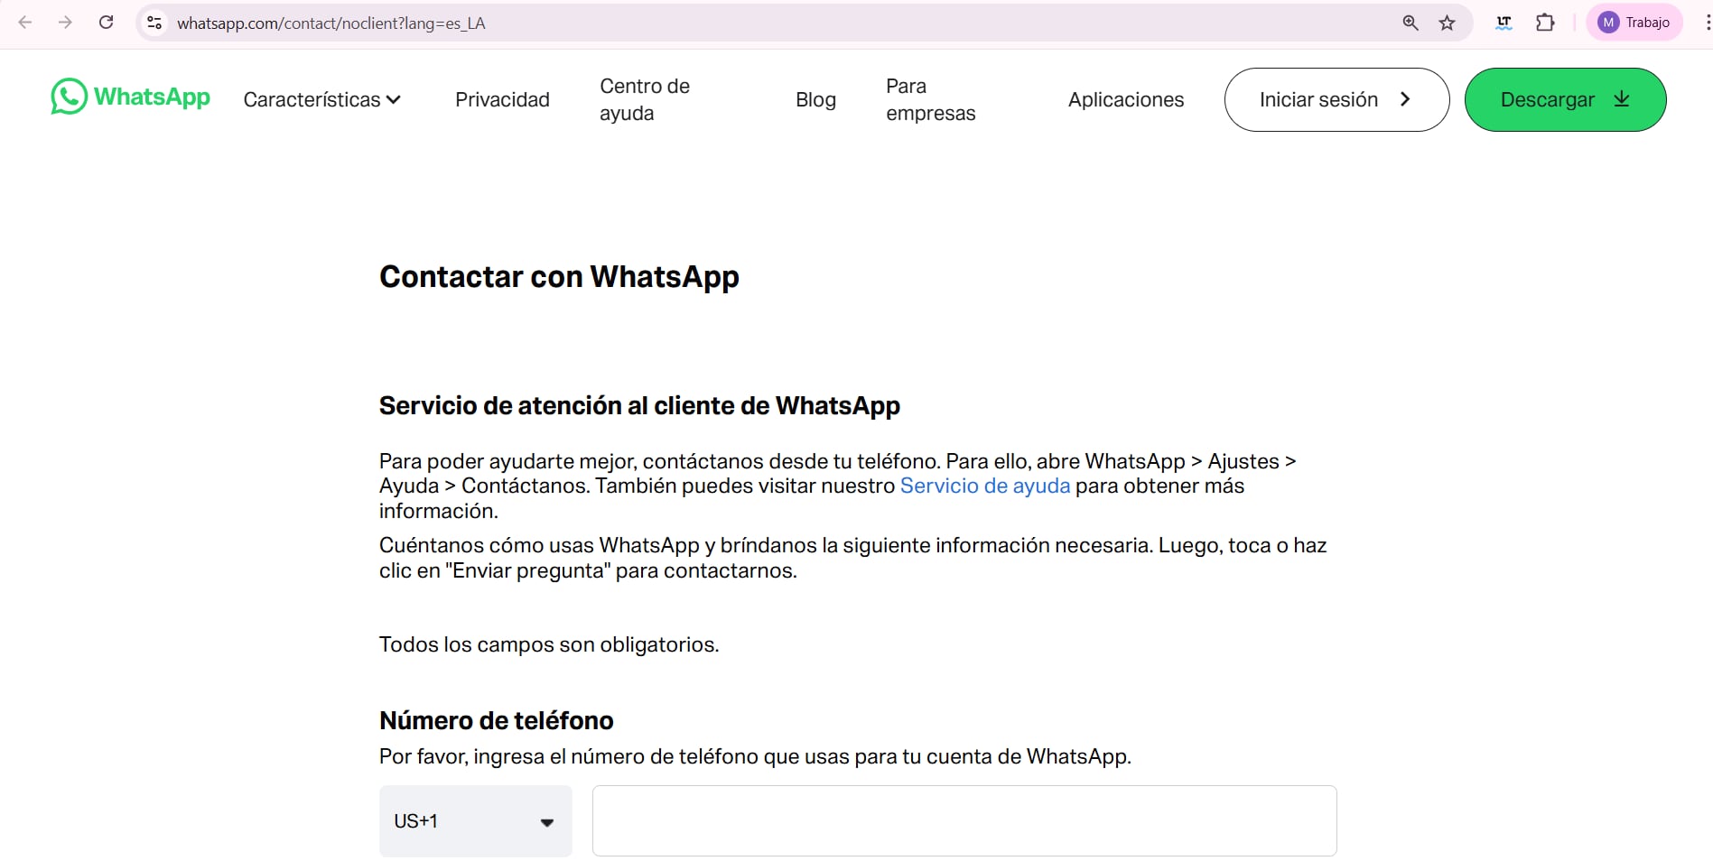The image size is (1713, 861).
Task: Open the Trabajo profile button
Action: [1634, 23]
